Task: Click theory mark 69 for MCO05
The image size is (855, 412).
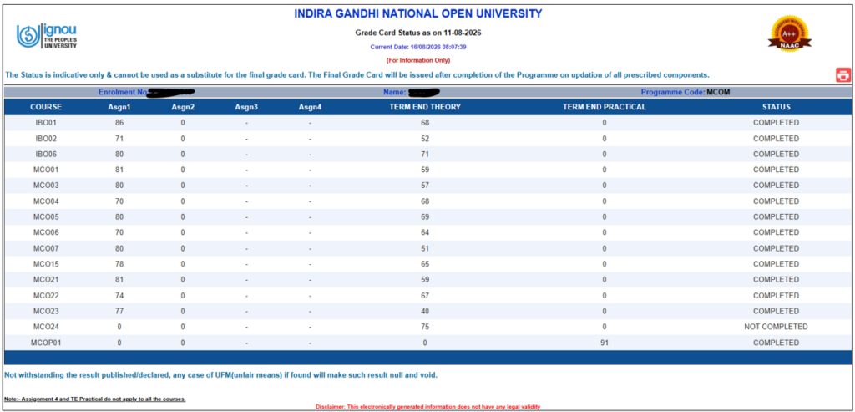Action: [x=425, y=216]
